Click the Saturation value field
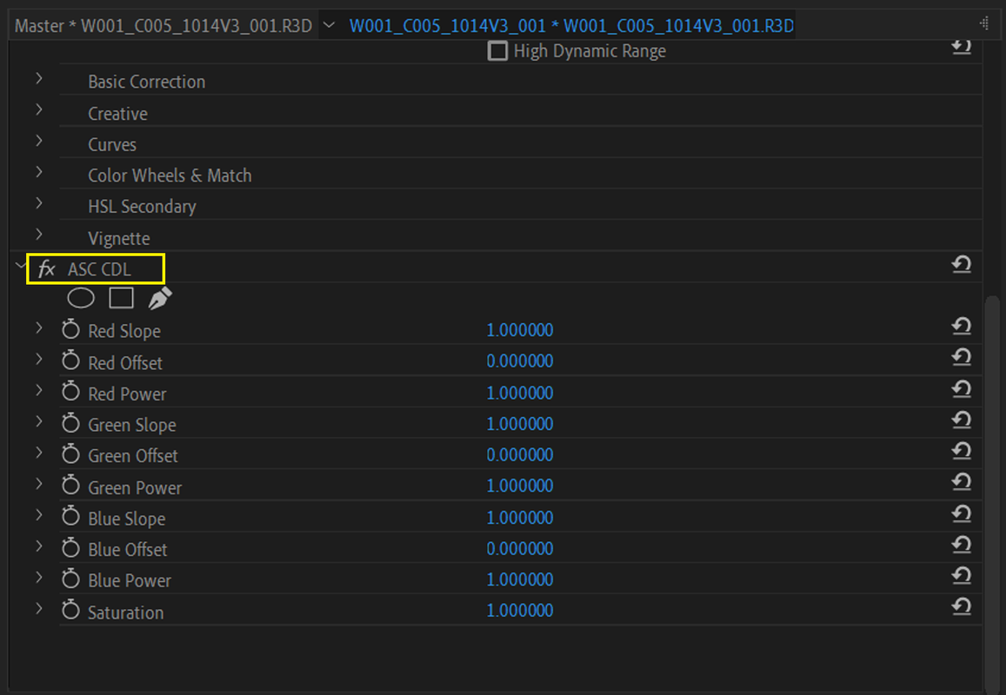The image size is (1006, 695). click(520, 611)
